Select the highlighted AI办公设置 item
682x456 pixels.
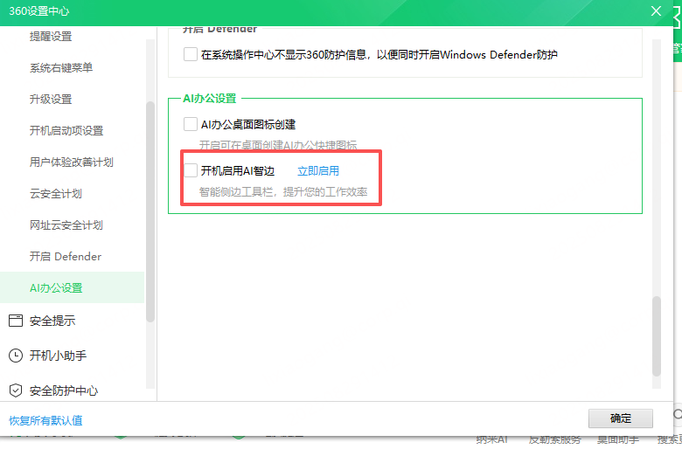click(56, 288)
